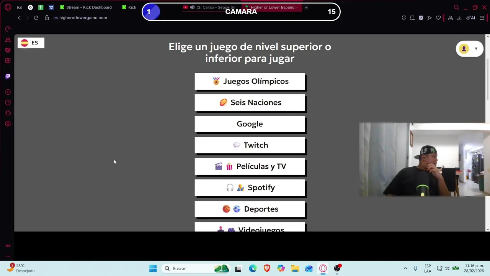
Task: Open GX Corner gamepad icon in tab bar
Action: coord(20,7)
